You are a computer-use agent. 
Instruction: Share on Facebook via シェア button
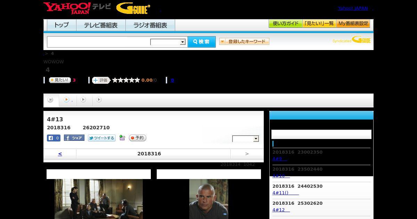(x=74, y=138)
